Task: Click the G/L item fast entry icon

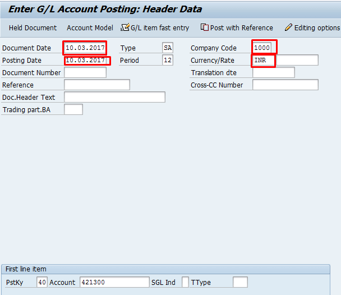Action: click(x=125, y=27)
